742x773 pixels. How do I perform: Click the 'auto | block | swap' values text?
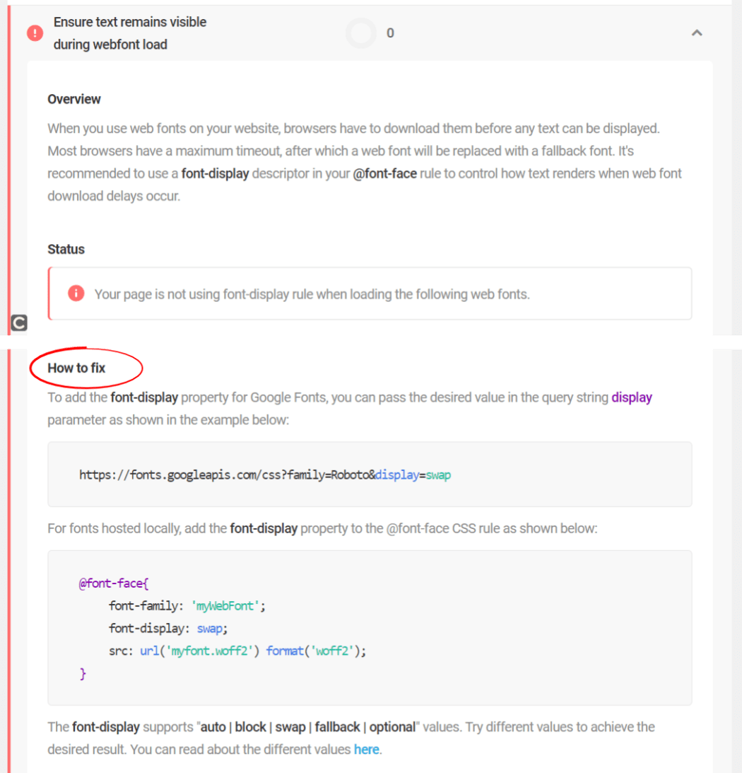253,726
